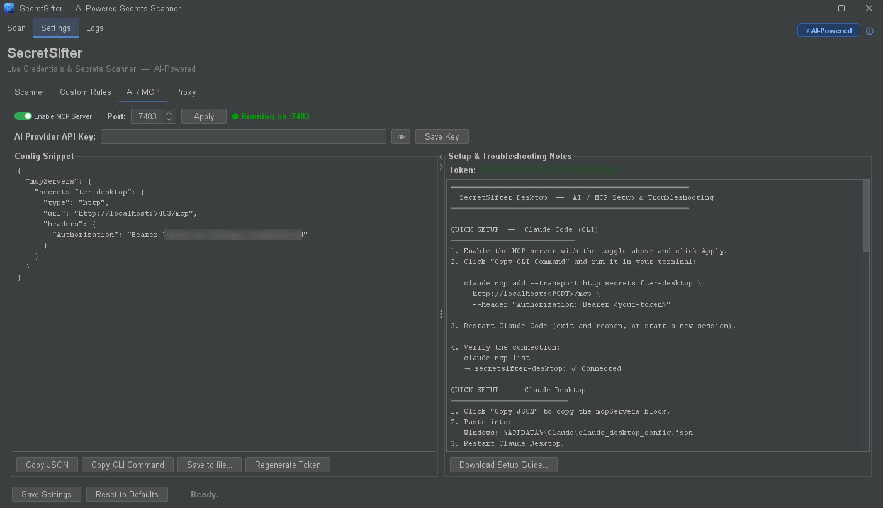This screenshot has width=883, height=508.
Task: Switch to the Scanner sub-tab
Action: coord(30,92)
